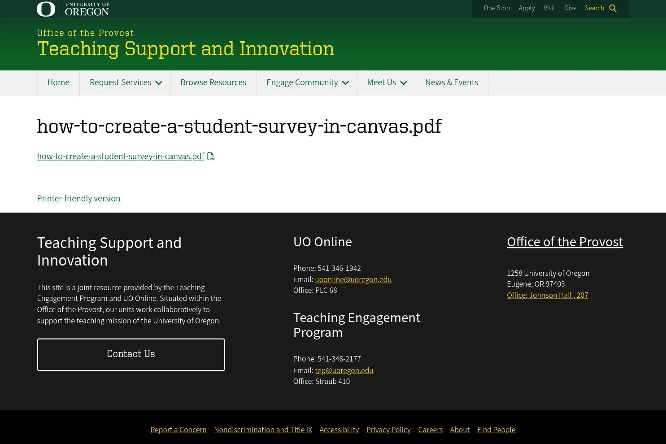This screenshot has width=666, height=444.
Task: Click the page title how-to-create-a-student-survey-in-canvas.pdf heading
Action: coord(239,126)
